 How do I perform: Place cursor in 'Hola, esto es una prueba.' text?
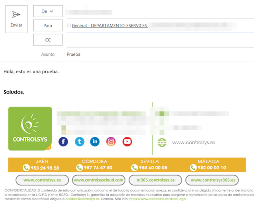coord(31,71)
